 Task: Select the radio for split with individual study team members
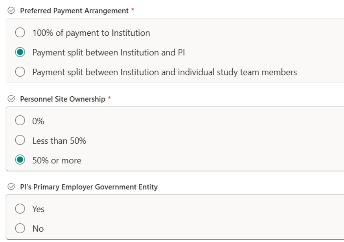[20, 71]
